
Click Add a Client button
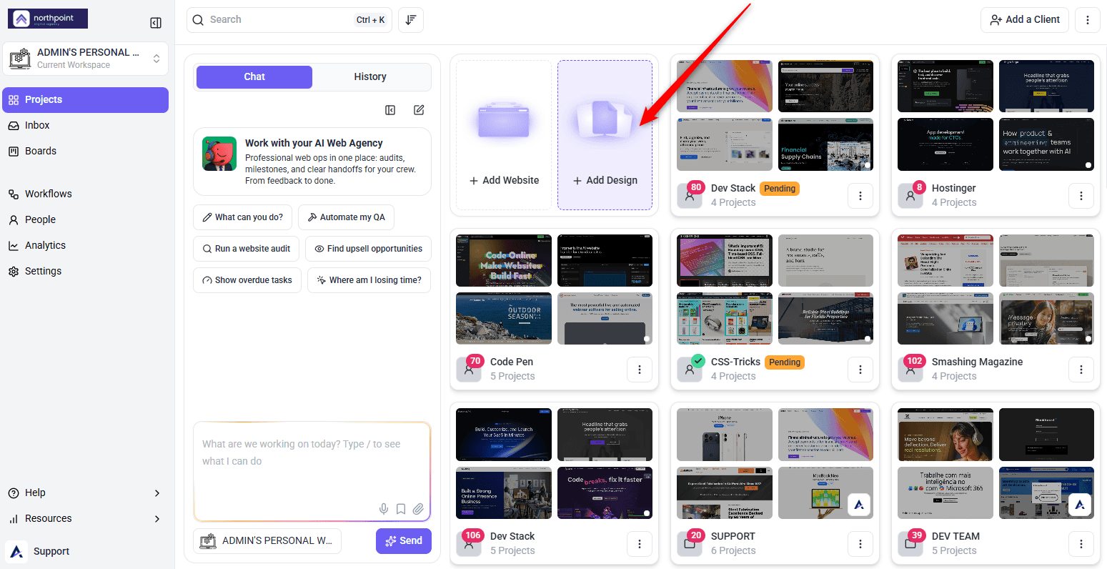click(x=1025, y=20)
